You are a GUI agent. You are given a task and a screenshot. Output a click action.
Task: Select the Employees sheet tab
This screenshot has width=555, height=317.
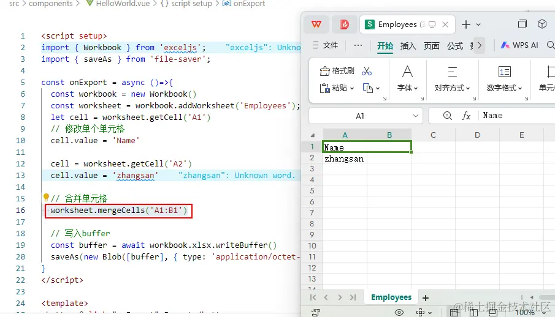[391, 297]
